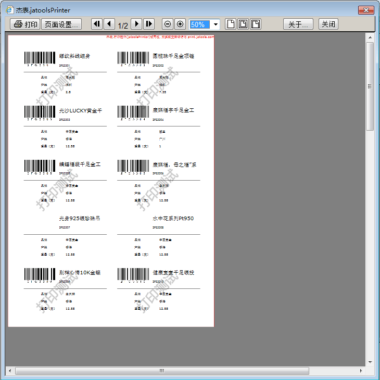The image size is (380, 380).
Task: Go to the previous page
Action: pyautogui.click(x=109, y=24)
